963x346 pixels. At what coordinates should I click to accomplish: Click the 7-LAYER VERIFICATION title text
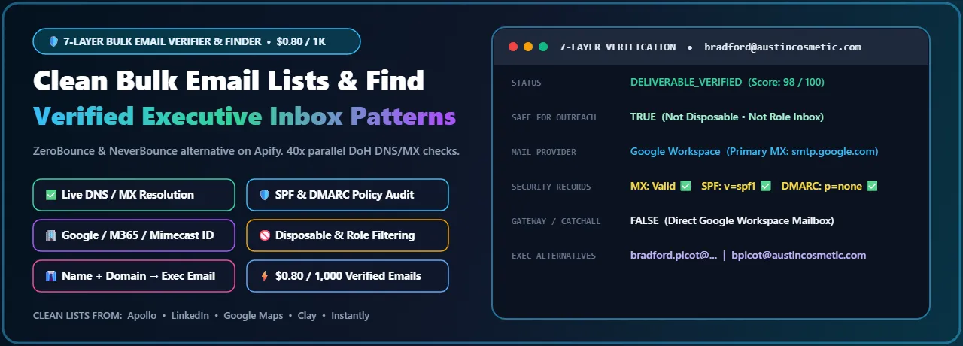(x=618, y=47)
